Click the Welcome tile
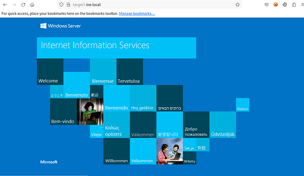 [50, 72]
